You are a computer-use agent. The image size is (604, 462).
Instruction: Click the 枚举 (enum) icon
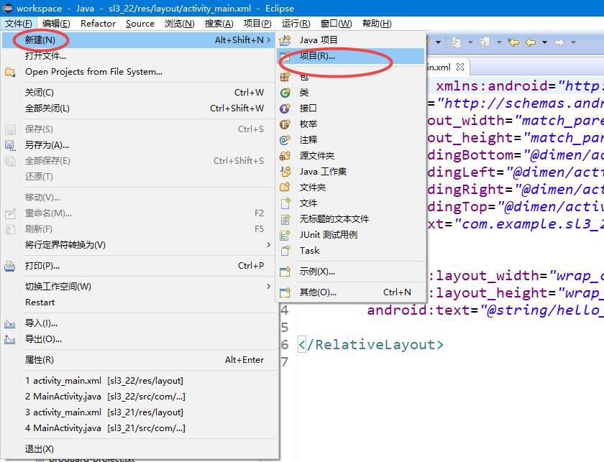click(x=285, y=124)
